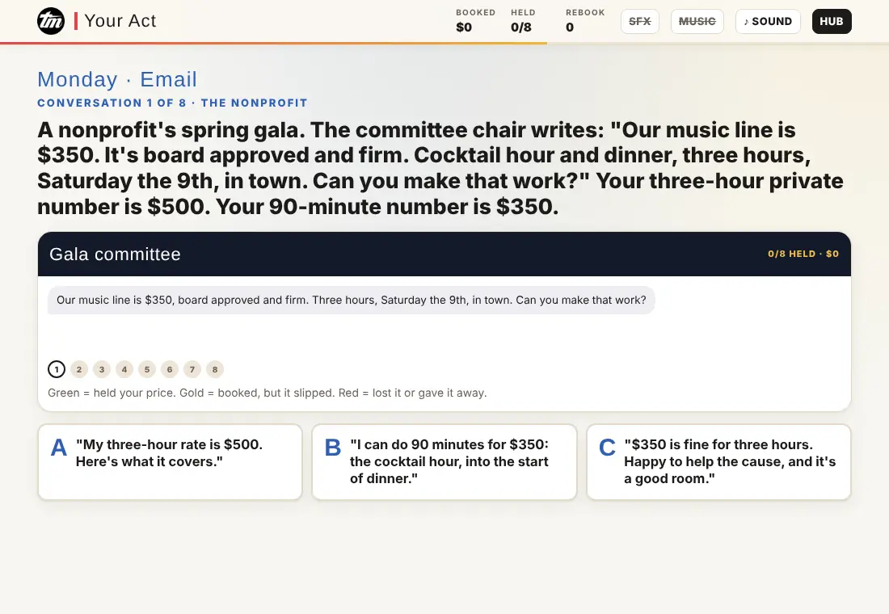889x614 pixels.
Task: Select conversation step circle 5
Action: [x=147, y=369]
